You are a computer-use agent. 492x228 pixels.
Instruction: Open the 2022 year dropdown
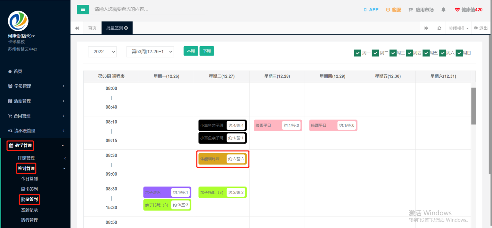pos(102,52)
